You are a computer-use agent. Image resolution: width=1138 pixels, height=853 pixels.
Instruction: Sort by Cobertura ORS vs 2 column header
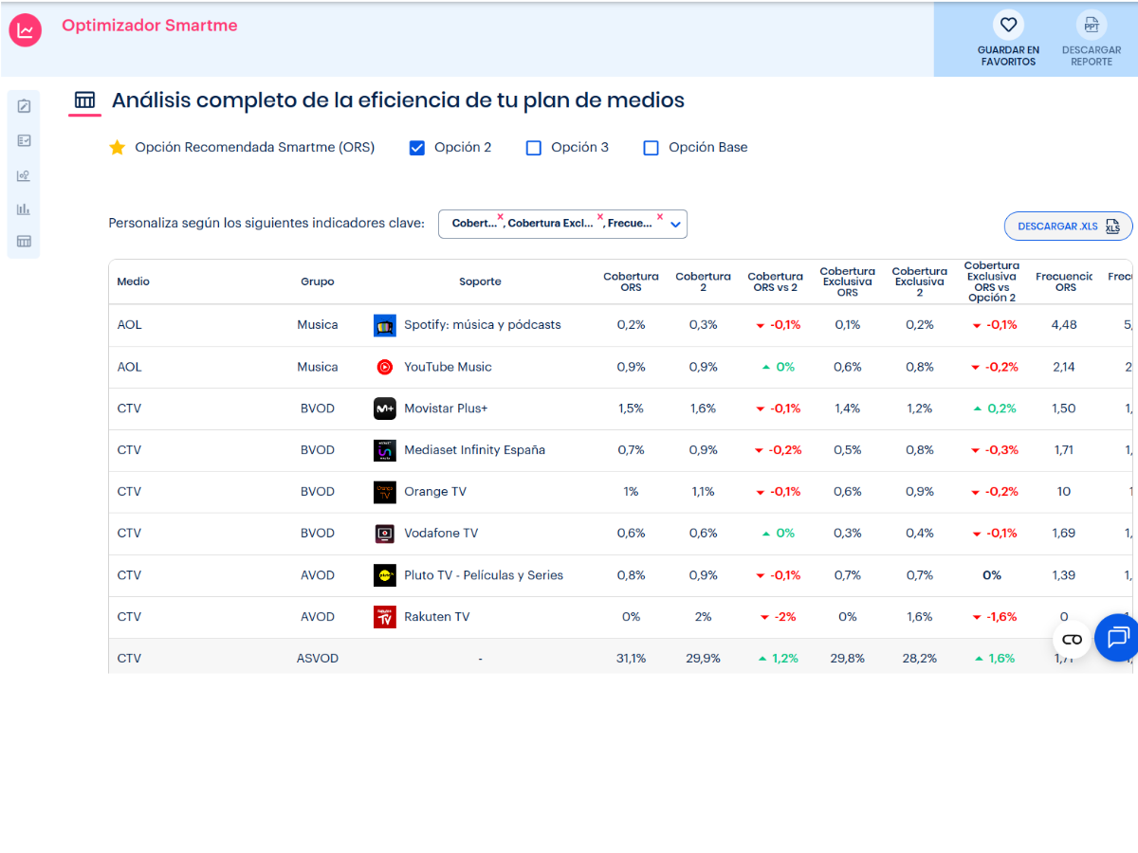pyautogui.click(x=775, y=281)
